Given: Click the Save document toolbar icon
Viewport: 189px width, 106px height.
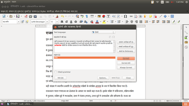Looking at the screenshot, I should (x=18, y=16).
